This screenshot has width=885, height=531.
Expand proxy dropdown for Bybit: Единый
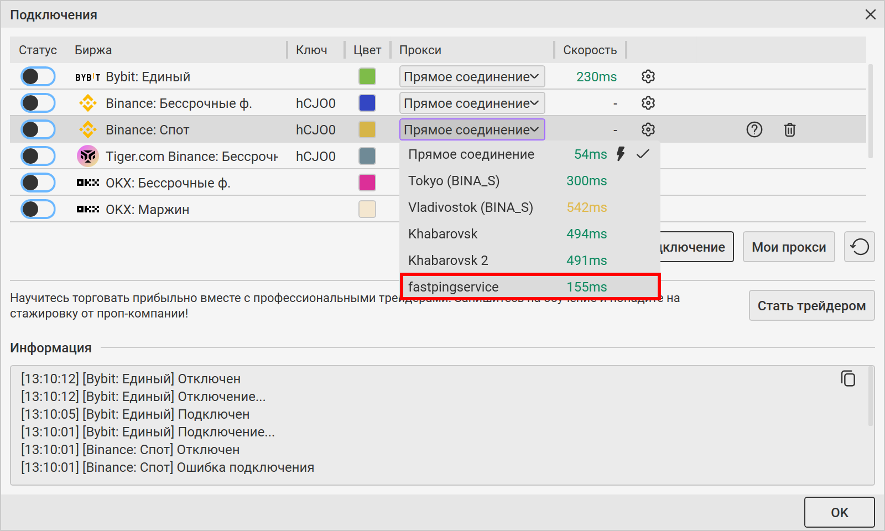click(472, 76)
